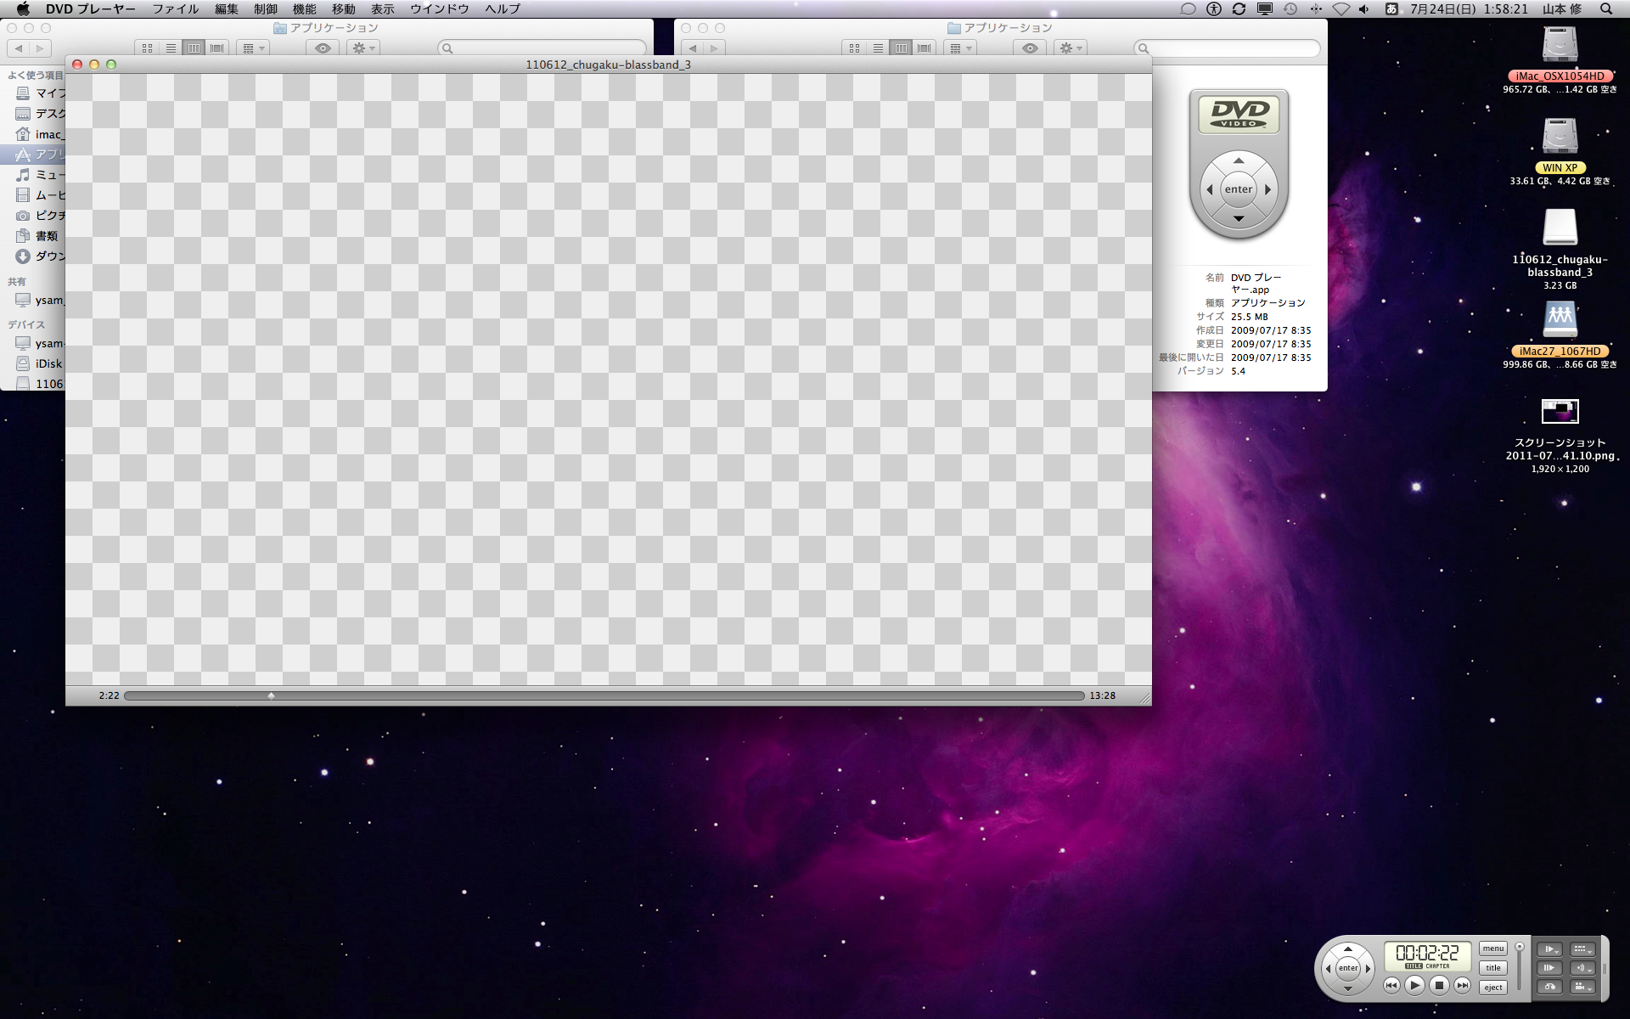The image size is (1630, 1019).
Task: Open the 制御 menu
Action: tap(265, 9)
